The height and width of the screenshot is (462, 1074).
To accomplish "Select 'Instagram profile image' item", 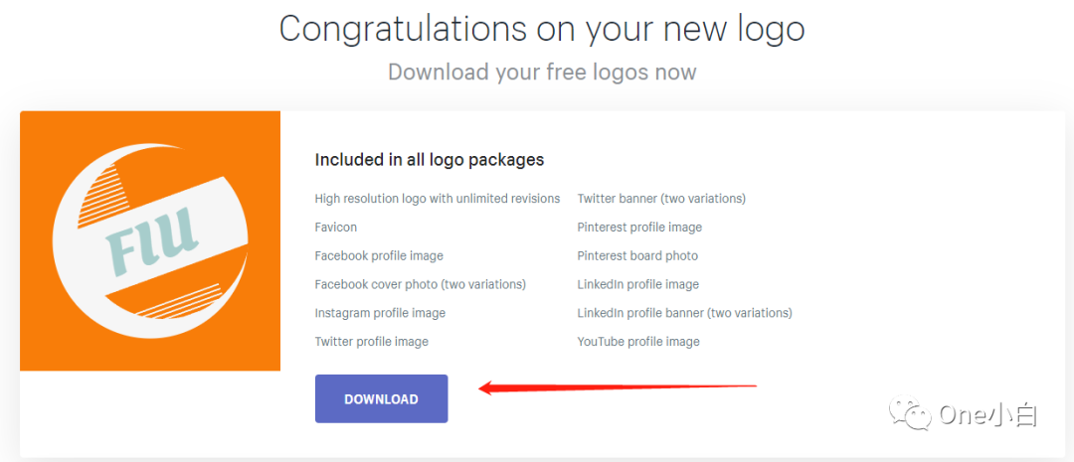I will 380,313.
